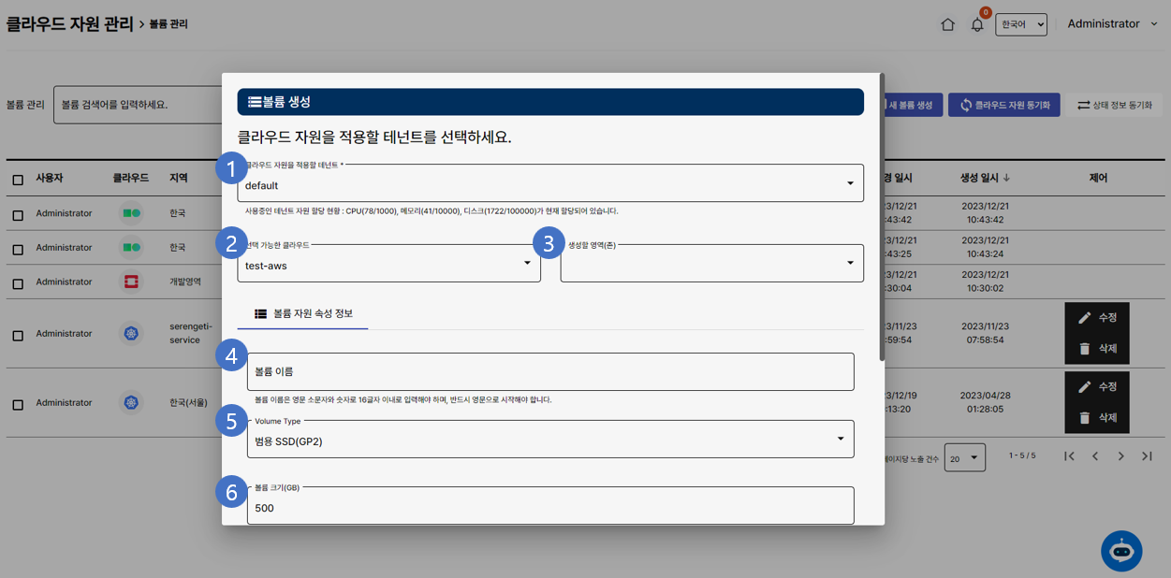The width and height of the screenshot is (1171, 578).
Task: Select the 볼륨 자원 속성 정보 tab
Action: point(303,314)
